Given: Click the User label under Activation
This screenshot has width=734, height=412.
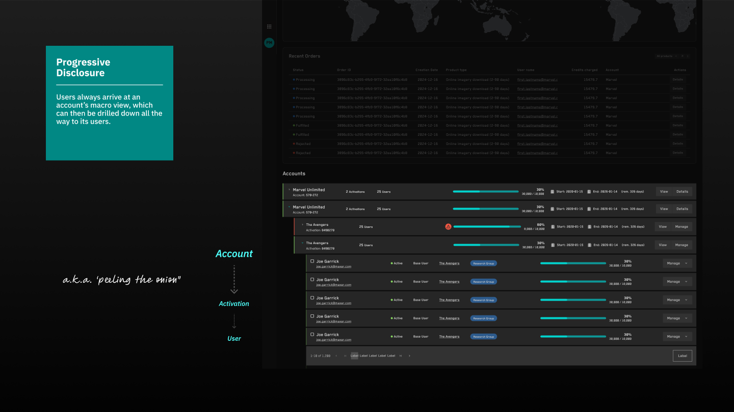Looking at the screenshot, I should point(234,339).
